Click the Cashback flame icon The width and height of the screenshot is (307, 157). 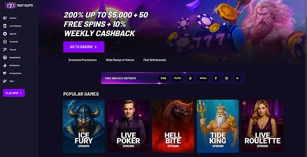coord(5,65)
